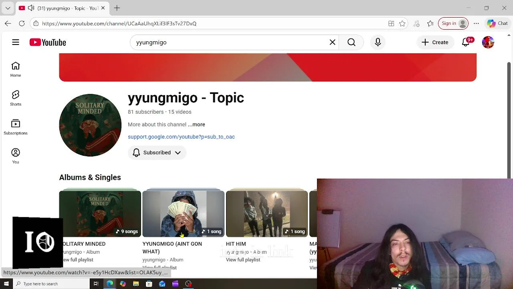Open the Edge favorites list

click(430, 23)
